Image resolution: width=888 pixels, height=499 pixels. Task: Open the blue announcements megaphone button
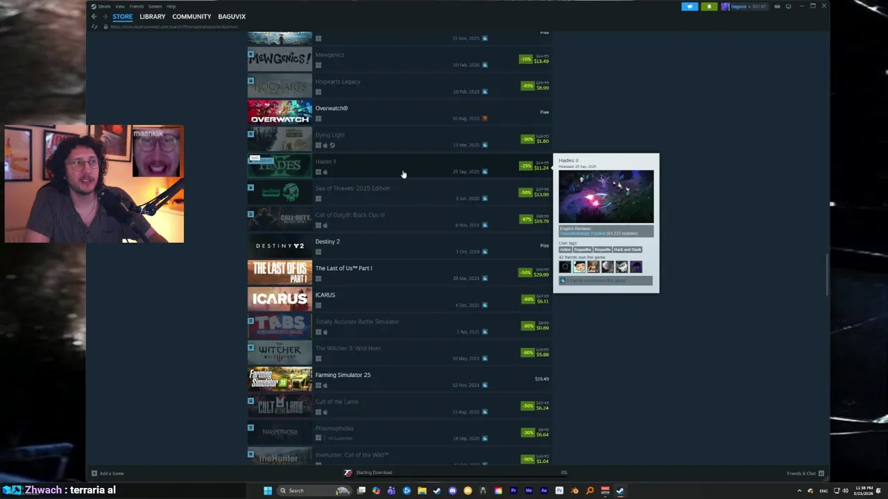(690, 6)
